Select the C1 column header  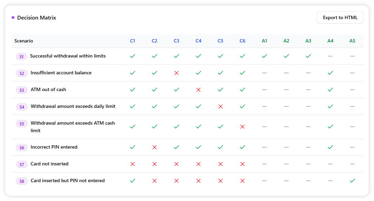tap(133, 41)
